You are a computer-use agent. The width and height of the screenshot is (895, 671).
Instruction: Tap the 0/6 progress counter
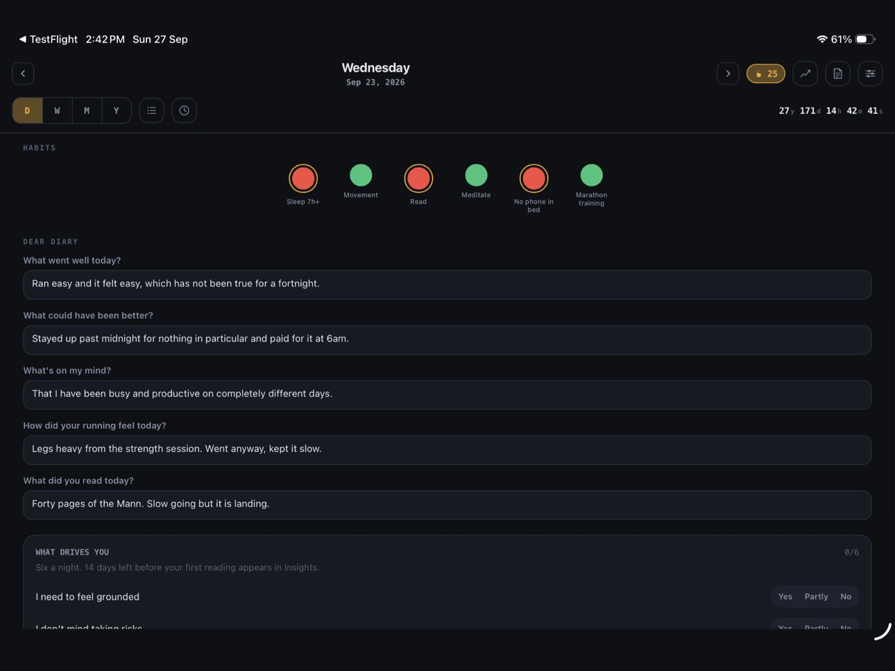pos(851,552)
